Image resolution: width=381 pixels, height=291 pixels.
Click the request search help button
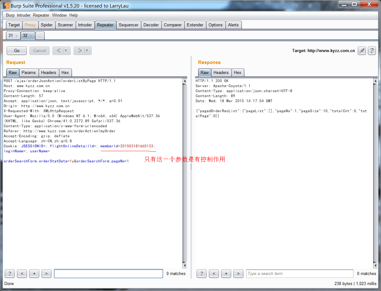pyautogui.click(x=10, y=274)
